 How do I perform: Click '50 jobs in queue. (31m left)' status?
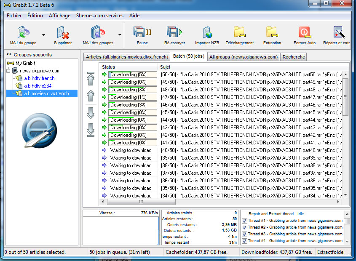coord(120,252)
